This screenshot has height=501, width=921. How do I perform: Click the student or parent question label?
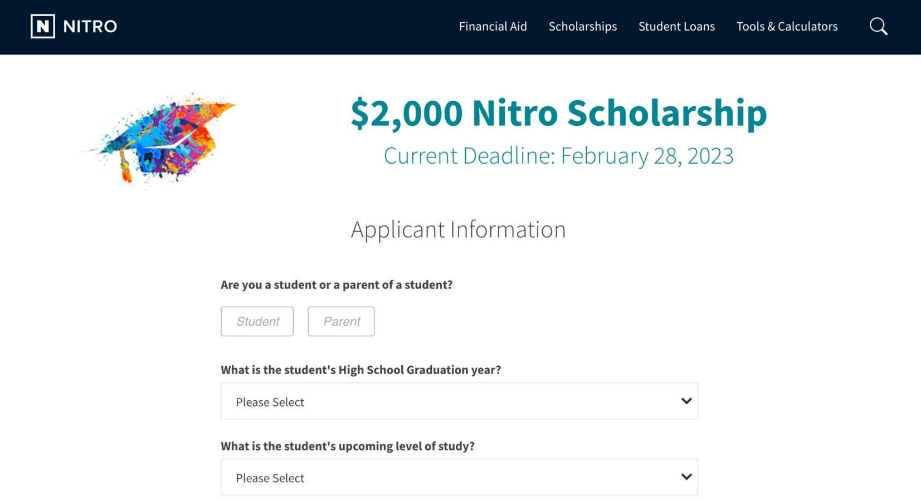click(x=337, y=284)
